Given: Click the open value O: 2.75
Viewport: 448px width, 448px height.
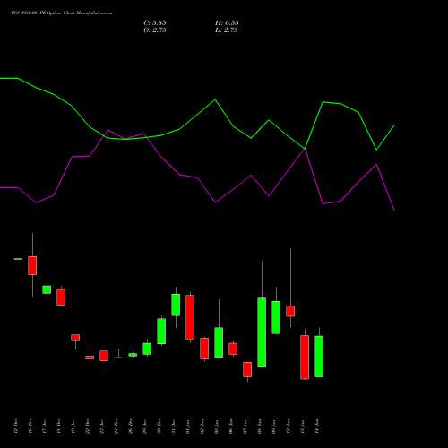Looking at the screenshot, I should [155, 30].
